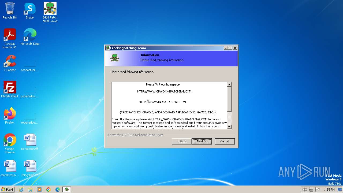Open the Action Center flag icon
This screenshot has width=343, height=193.
click(318, 190)
